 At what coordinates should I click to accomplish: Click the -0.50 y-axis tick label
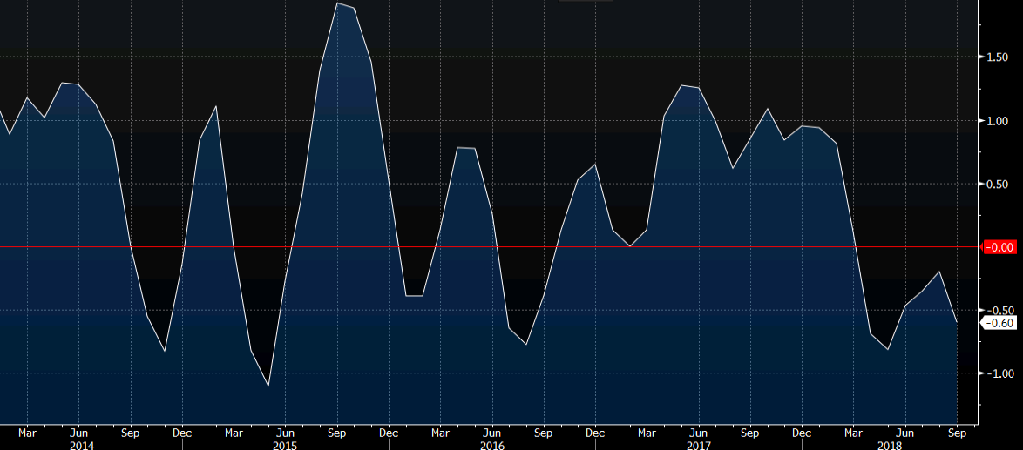[997, 311]
